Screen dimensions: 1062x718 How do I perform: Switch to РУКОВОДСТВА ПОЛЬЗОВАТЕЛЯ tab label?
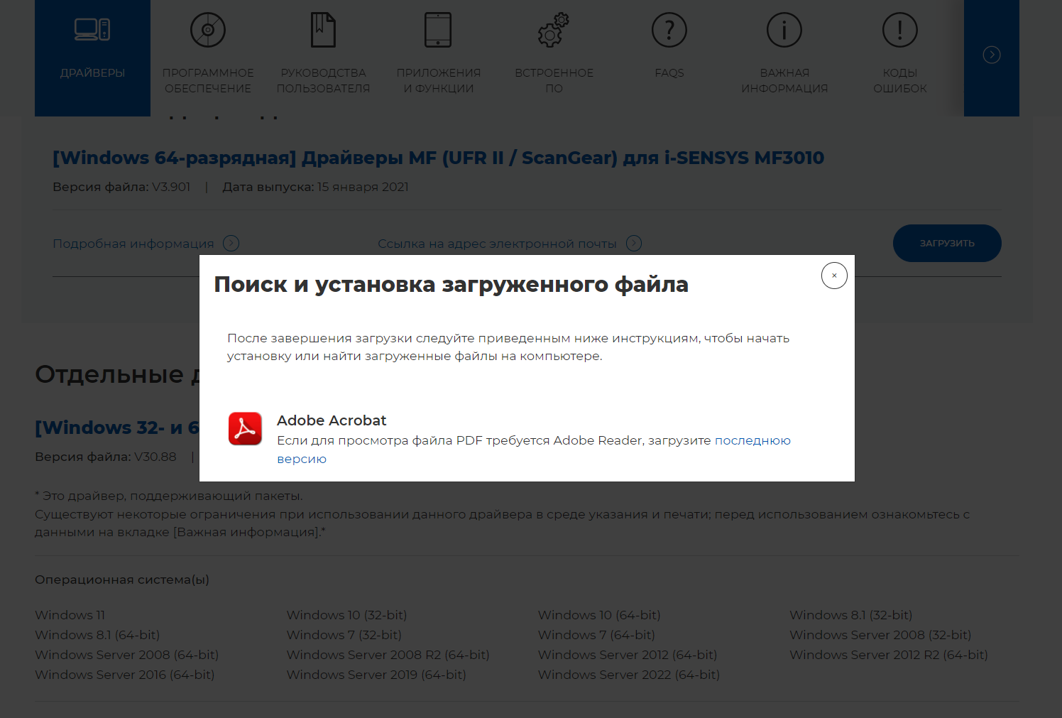click(323, 80)
